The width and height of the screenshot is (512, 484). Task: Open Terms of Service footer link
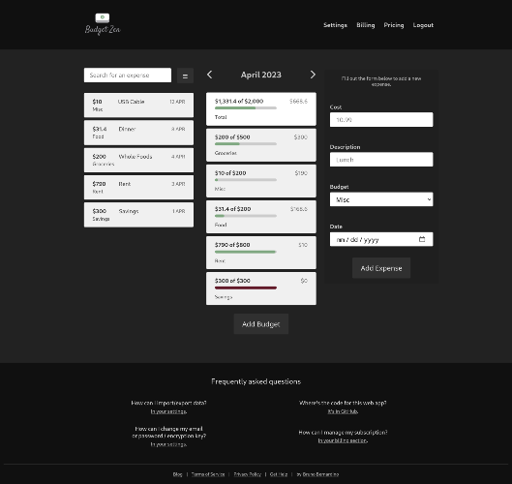tap(208, 474)
